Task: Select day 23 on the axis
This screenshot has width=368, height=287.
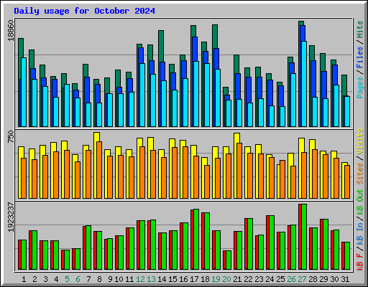Action: click(x=259, y=279)
